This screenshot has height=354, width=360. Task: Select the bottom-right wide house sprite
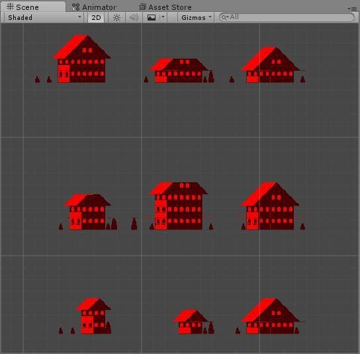(270, 316)
